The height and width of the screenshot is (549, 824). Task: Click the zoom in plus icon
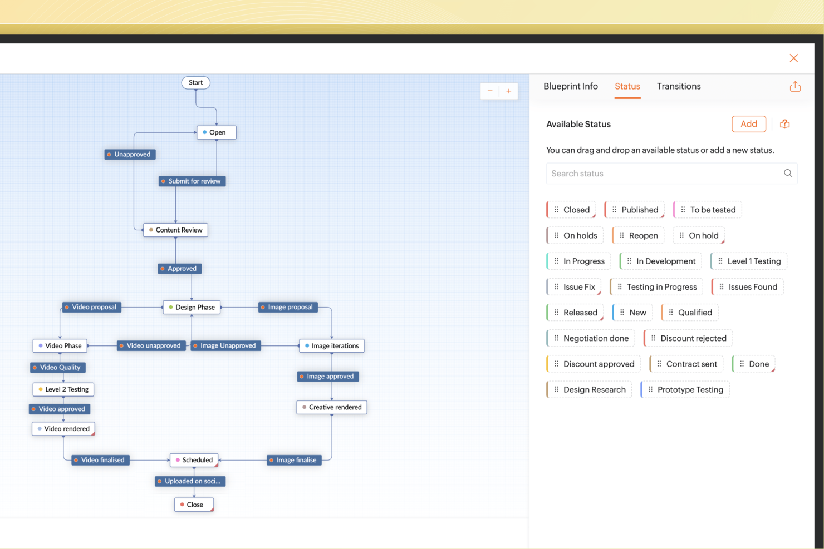coord(508,91)
